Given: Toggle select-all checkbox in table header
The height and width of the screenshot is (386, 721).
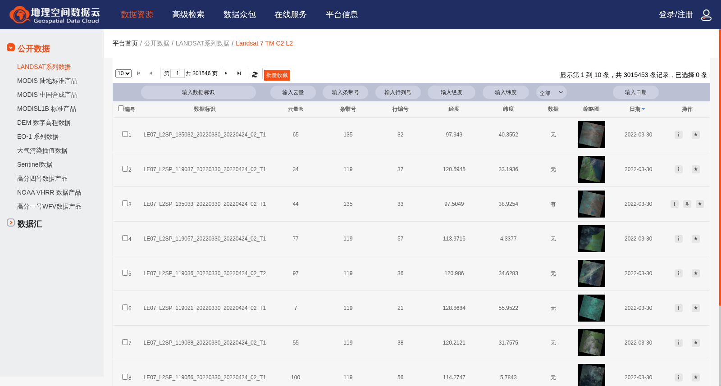Looking at the screenshot, I should (121, 109).
